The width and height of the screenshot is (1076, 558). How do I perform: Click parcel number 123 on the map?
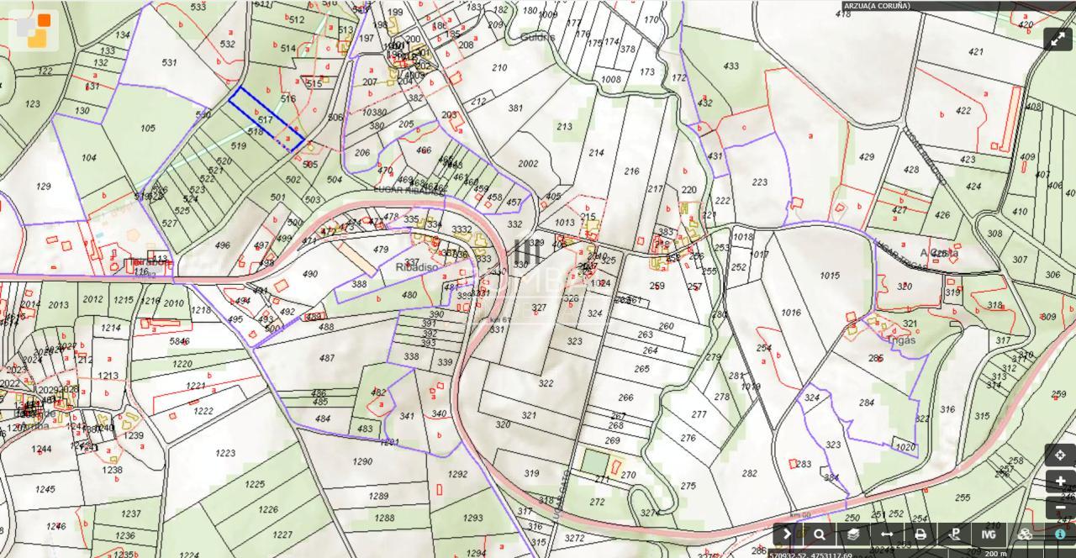click(33, 104)
